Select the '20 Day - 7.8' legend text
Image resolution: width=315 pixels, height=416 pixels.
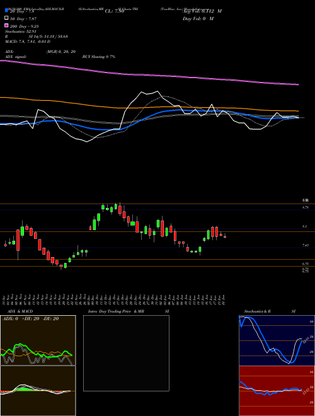pos(22,11)
